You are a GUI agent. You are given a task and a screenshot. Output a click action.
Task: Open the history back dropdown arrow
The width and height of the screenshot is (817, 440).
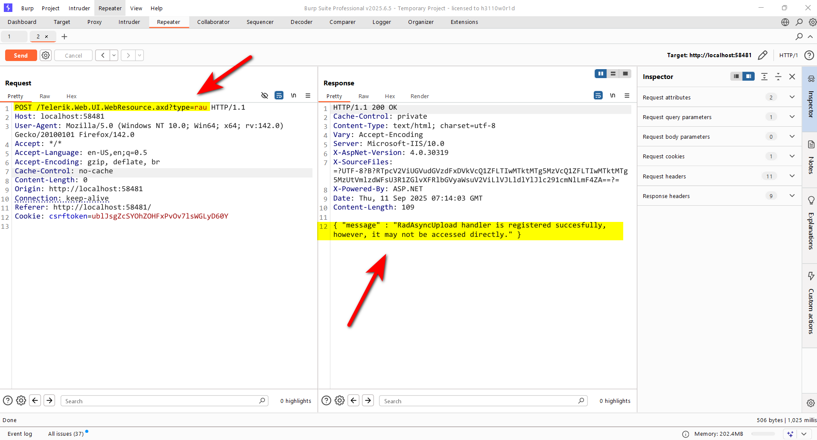click(x=114, y=55)
